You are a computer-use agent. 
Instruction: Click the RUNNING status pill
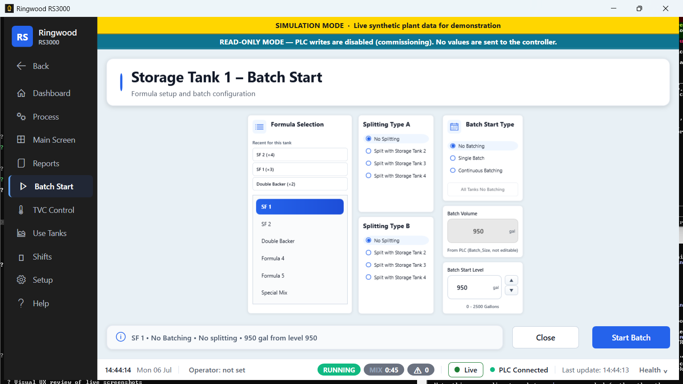339,370
